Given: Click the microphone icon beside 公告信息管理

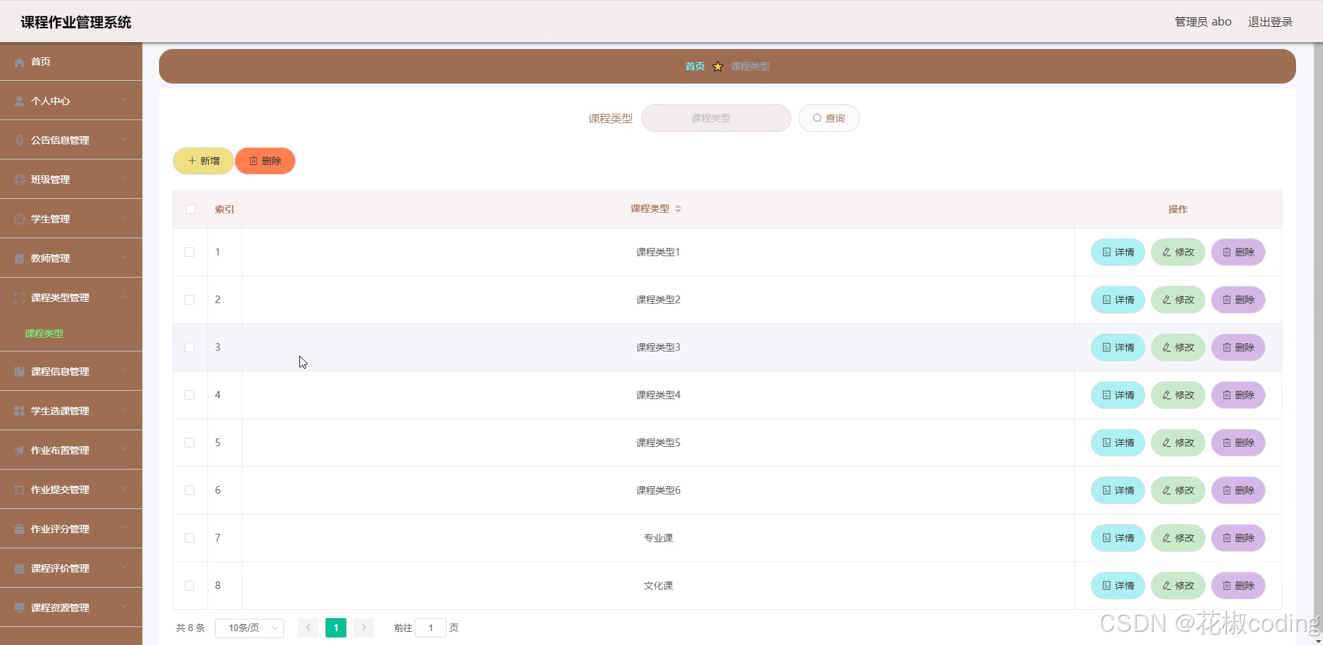Looking at the screenshot, I should click(x=19, y=140).
